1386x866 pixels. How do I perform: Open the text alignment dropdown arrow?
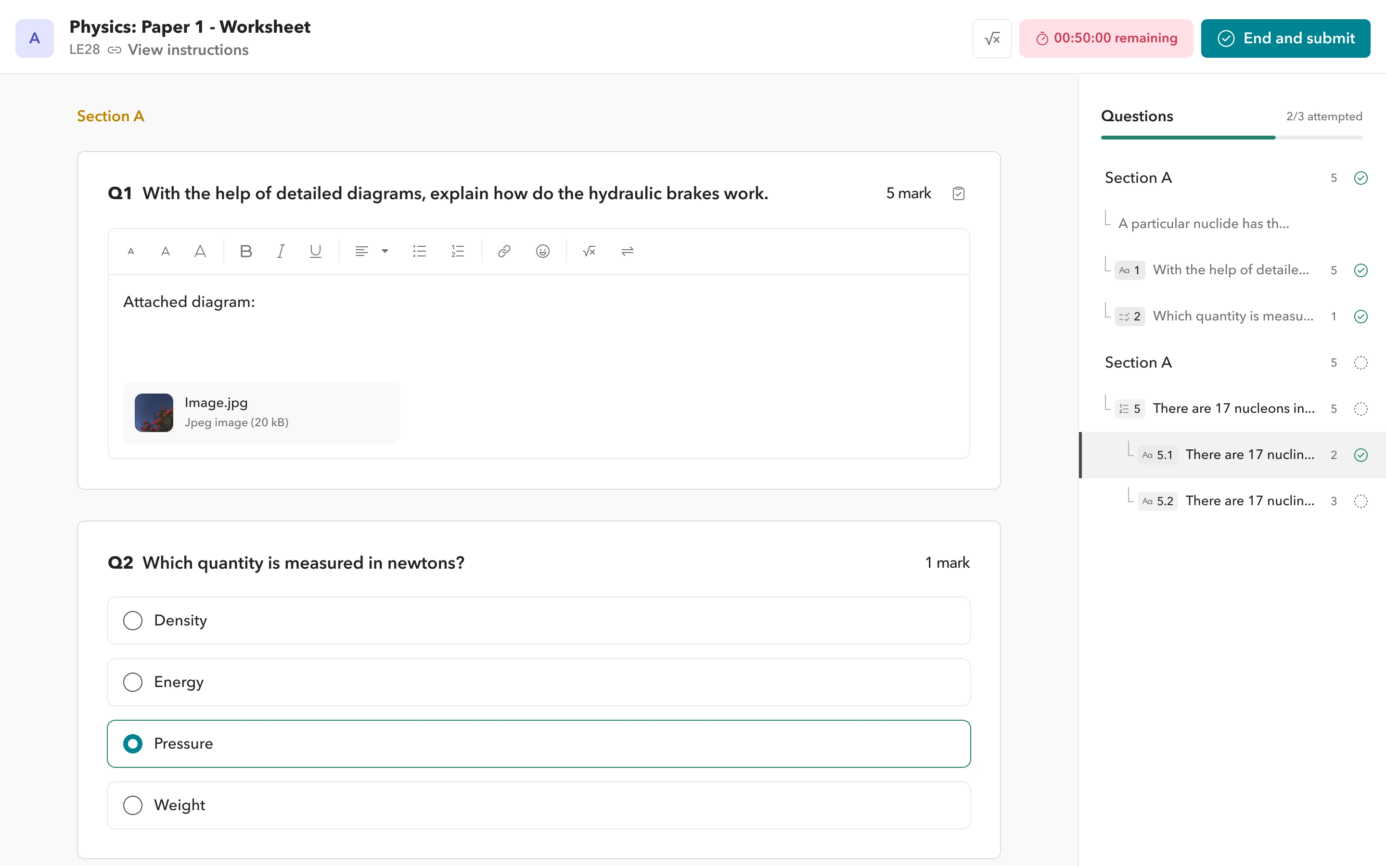[385, 251]
